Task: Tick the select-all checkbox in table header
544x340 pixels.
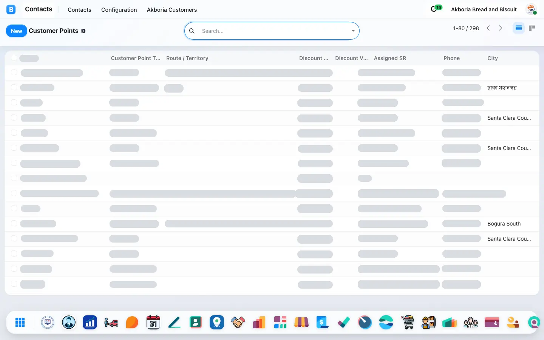Action: pos(14,58)
